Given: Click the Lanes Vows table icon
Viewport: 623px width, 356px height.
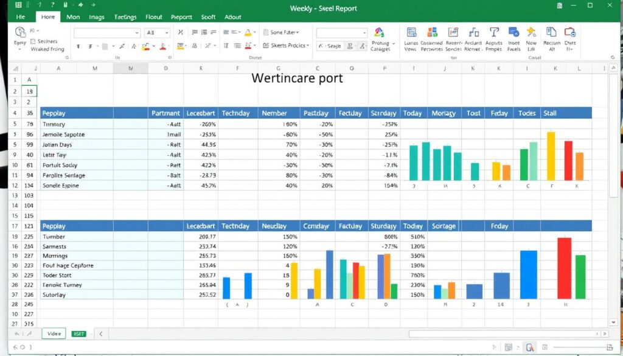Looking at the screenshot, I should pyautogui.click(x=411, y=32).
